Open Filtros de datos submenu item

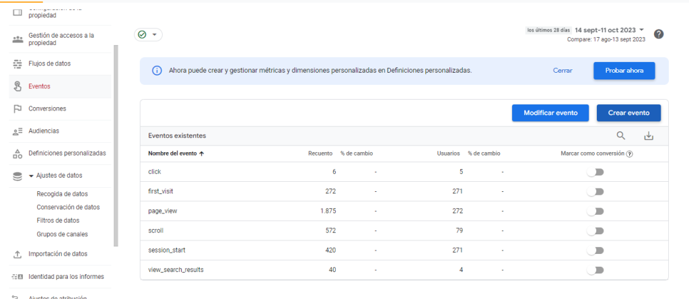[58, 220]
